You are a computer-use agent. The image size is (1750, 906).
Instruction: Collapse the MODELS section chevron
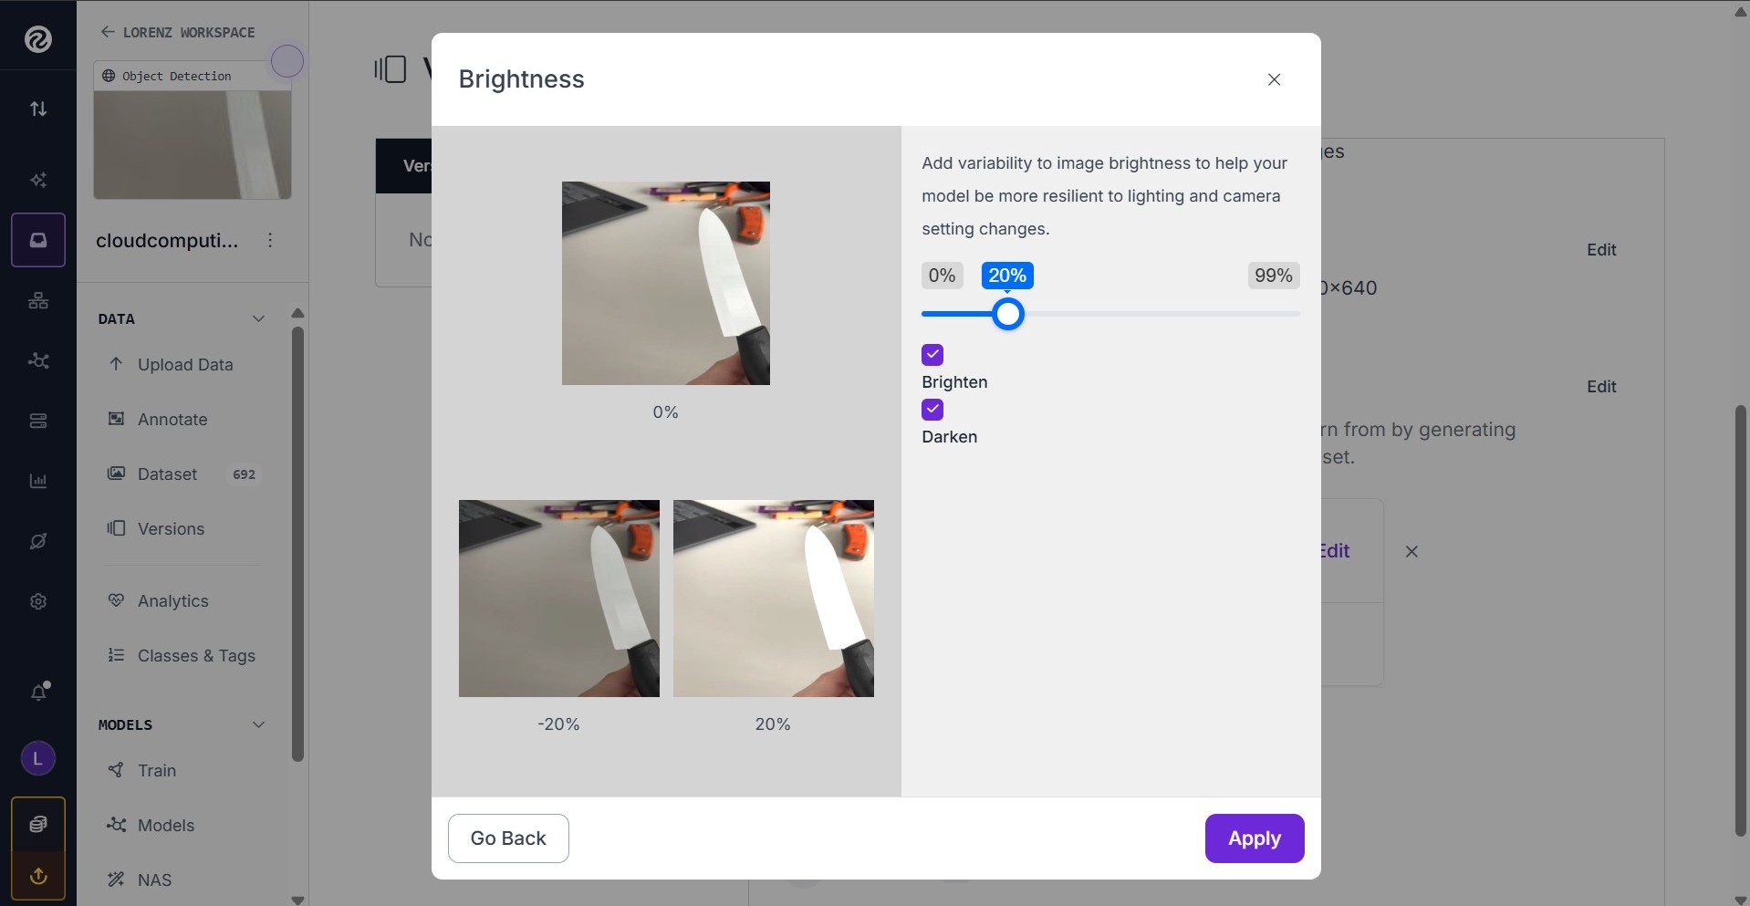[x=258, y=724]
